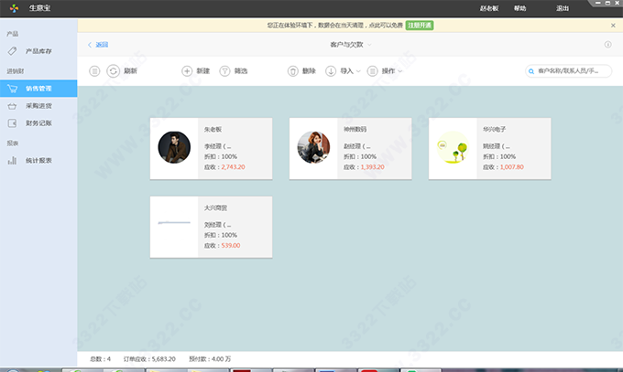Open 产品库存 in the sidebar
623x372 pixels.
[38, 51]
